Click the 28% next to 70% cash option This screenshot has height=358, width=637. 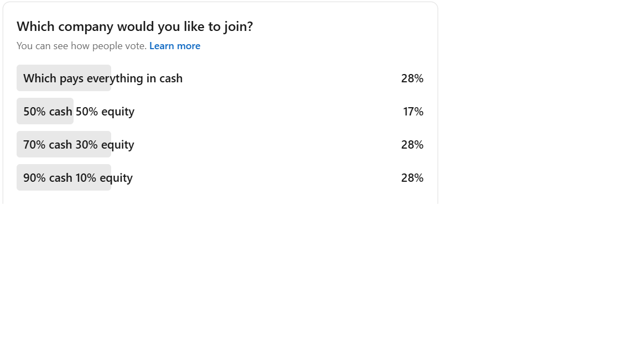(x=412, y=145)
